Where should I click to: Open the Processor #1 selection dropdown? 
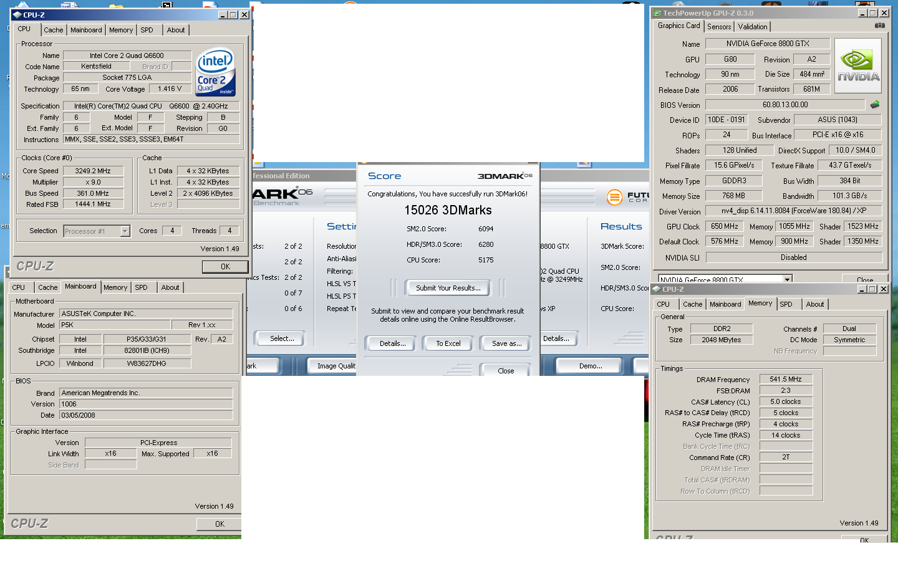(125, 231)
